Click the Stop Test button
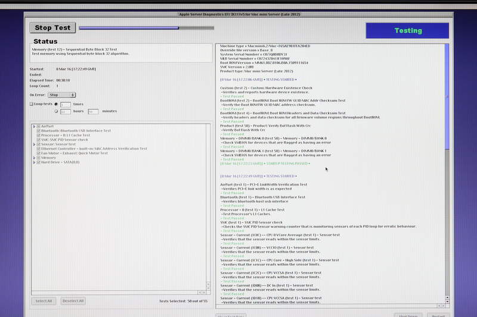Viewport: 477px width, 317px height. pyautogui.click(x=52, y=27)
